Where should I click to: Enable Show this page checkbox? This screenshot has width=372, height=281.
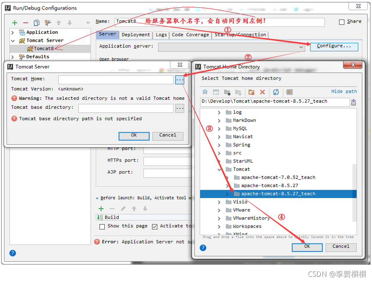point(102,227)
